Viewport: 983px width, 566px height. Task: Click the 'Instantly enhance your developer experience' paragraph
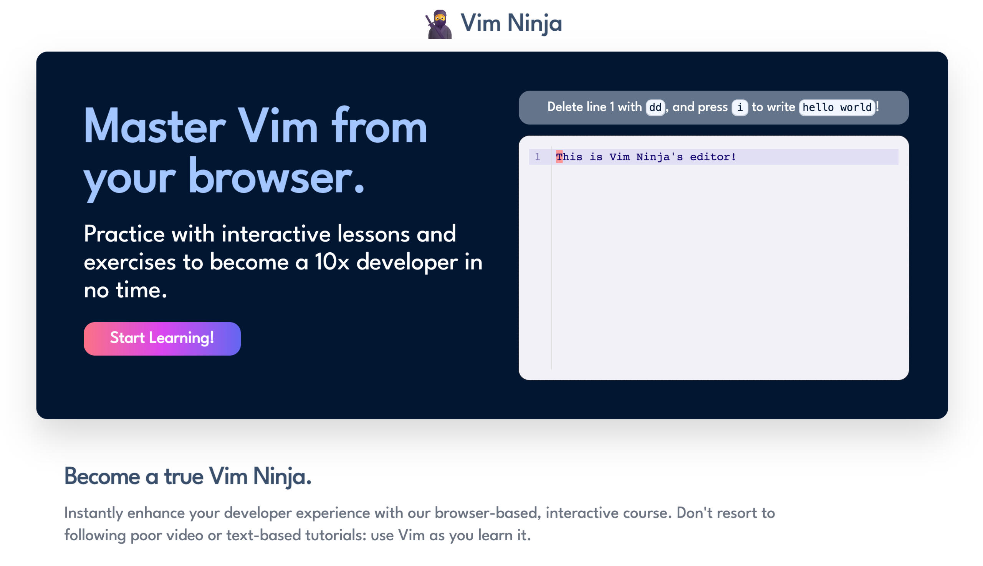pos(419,524)
